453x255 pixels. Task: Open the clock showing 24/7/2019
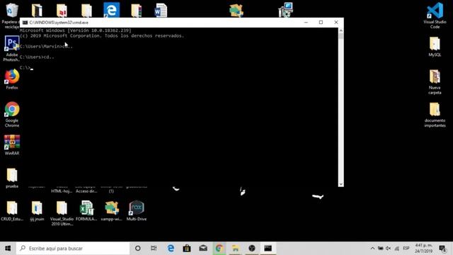click(x=424, y=249)
